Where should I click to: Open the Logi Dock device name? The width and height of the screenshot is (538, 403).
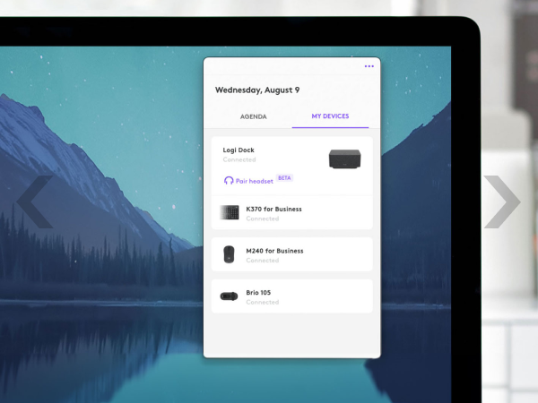tap(239, 150)
